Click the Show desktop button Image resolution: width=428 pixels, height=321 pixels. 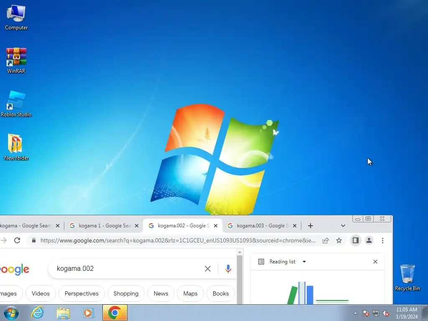[x=425, y=313]
